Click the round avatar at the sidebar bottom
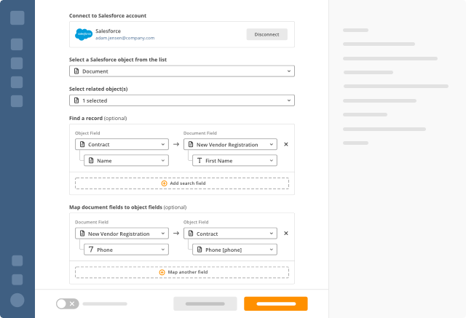Screen dimensions: 466x318 point(17,300)
